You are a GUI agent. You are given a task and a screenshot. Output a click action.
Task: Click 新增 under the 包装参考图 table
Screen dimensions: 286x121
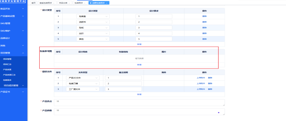point(139,65)
